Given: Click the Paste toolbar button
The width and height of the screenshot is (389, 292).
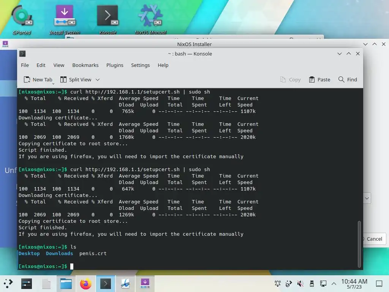Looking at the screenshot, I should pos(319,80).
